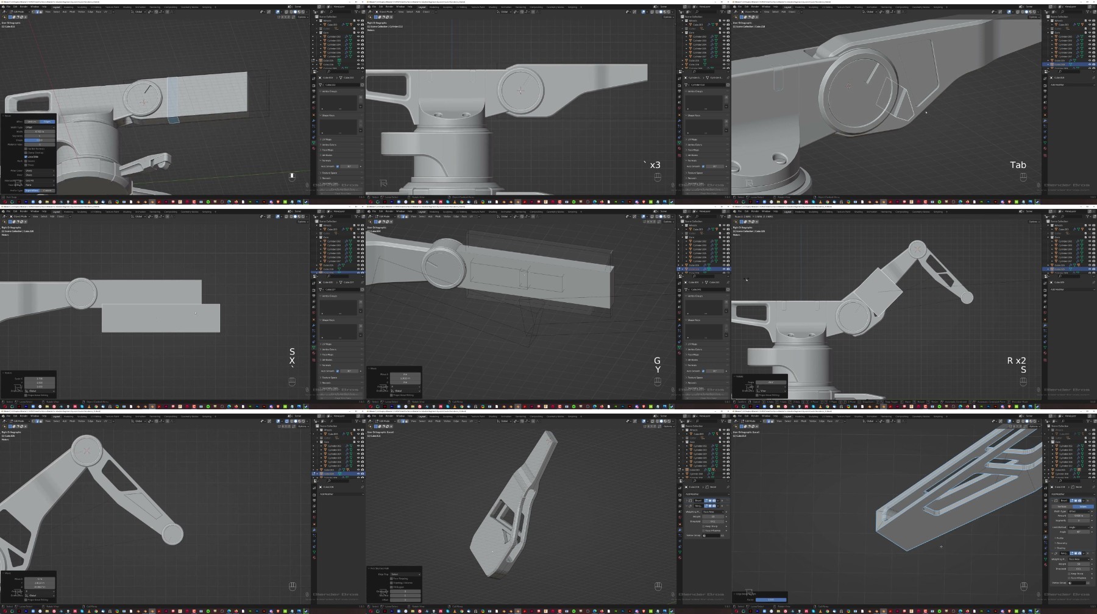1097x614 pixels.
Task: Click Width field in Bevel operator panel
Action: [40, 131]
